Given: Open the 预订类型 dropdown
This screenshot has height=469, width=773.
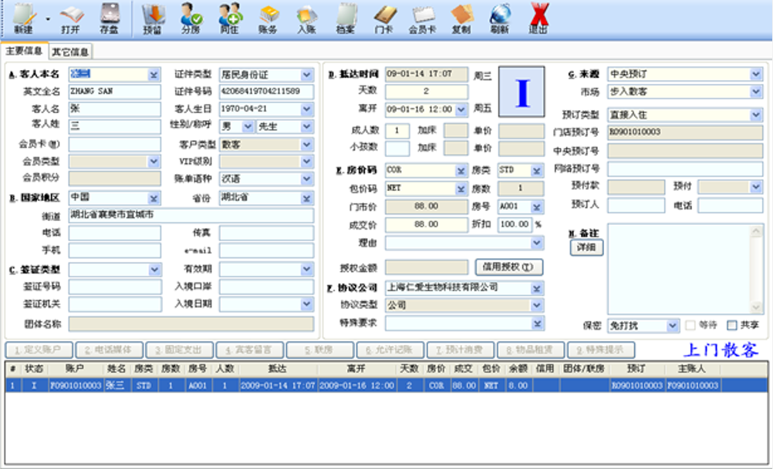Looking at the screenshot, I should (x=755, y=115).
